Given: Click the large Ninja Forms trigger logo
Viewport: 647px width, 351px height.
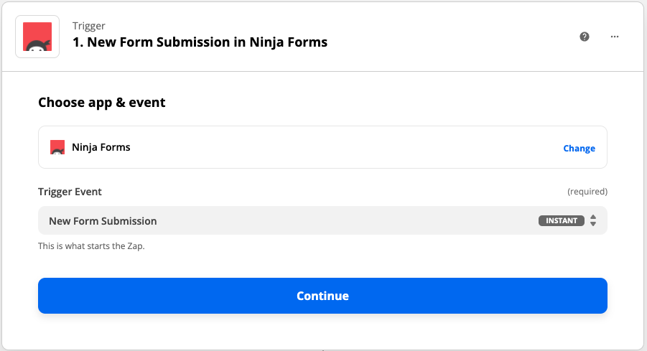Looking at the screenshot, I should 37,36.
